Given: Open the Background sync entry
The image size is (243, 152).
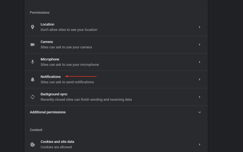Looking at the screenshot, I should 54,94.
